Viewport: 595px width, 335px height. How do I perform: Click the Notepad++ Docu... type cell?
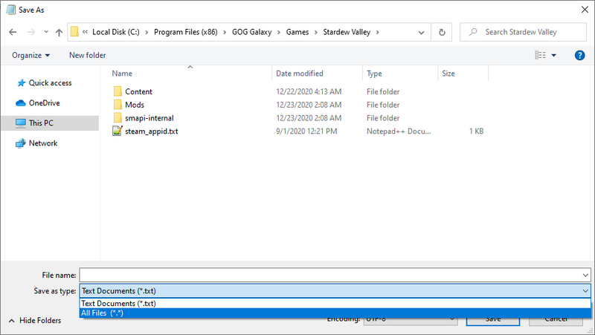coord(399,131)
